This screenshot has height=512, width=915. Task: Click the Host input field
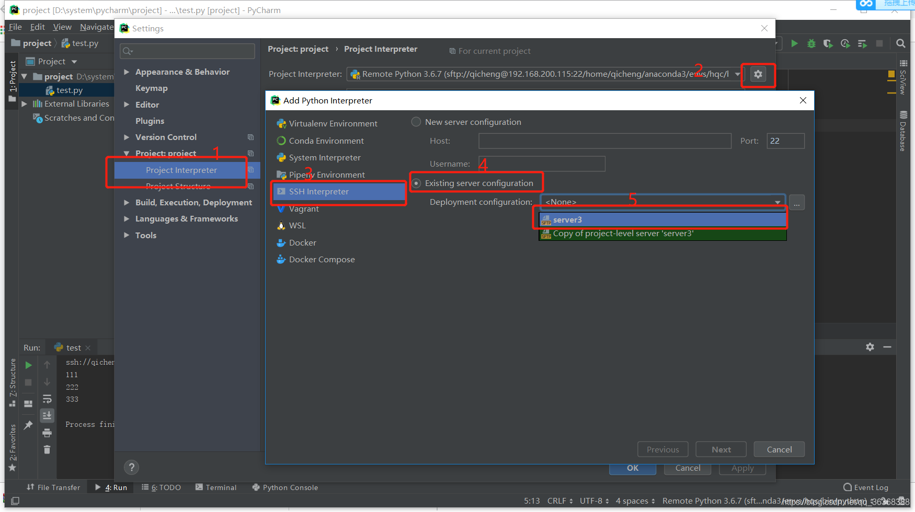[x=604, y=141]
